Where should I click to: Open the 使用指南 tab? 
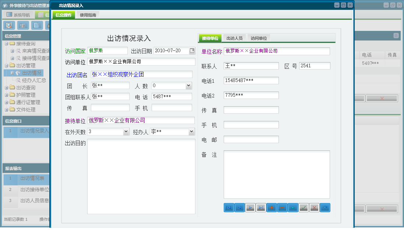[x=88, y=15]
